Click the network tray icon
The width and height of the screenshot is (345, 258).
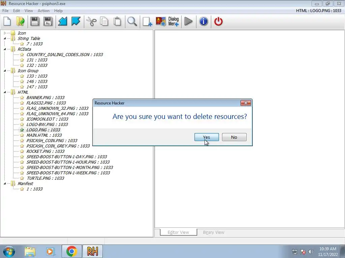pyautogui.click(x=294, y=252)
